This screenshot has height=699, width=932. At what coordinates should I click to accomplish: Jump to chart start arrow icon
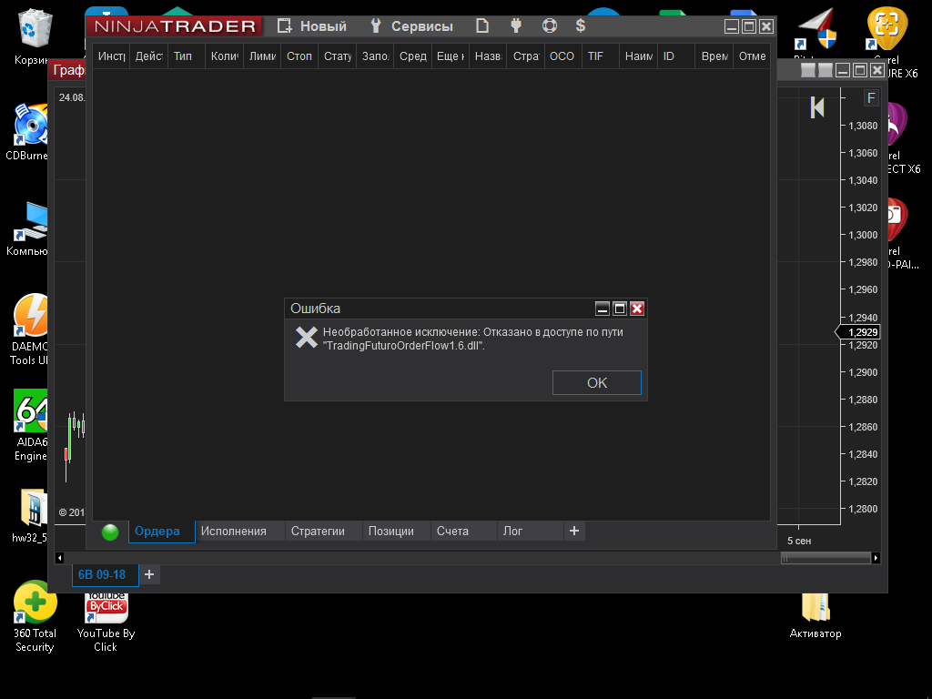[817, 107]
